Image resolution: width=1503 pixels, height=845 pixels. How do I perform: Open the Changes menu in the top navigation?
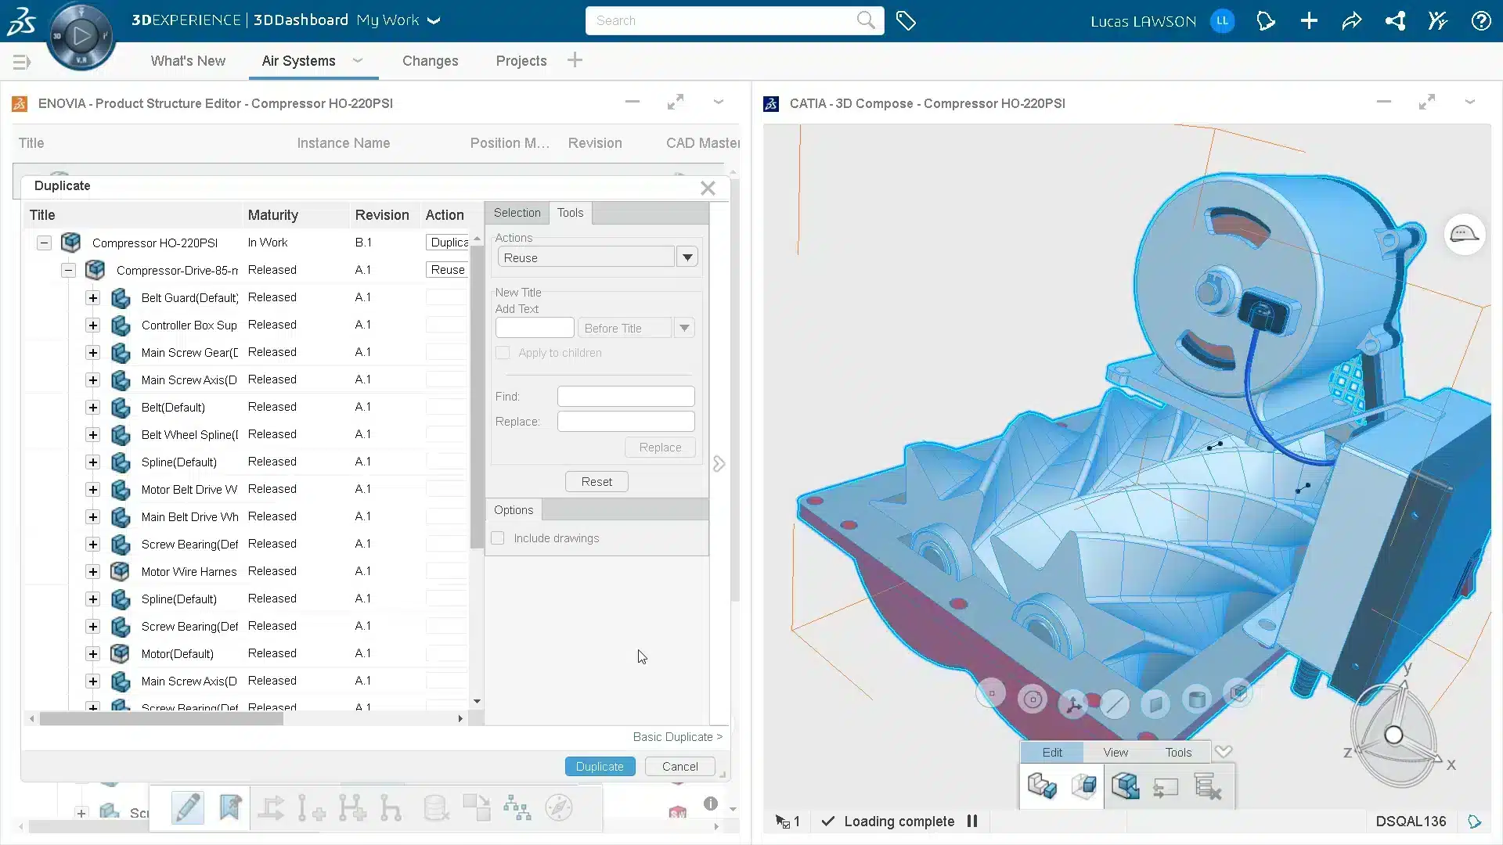point(430,61)
